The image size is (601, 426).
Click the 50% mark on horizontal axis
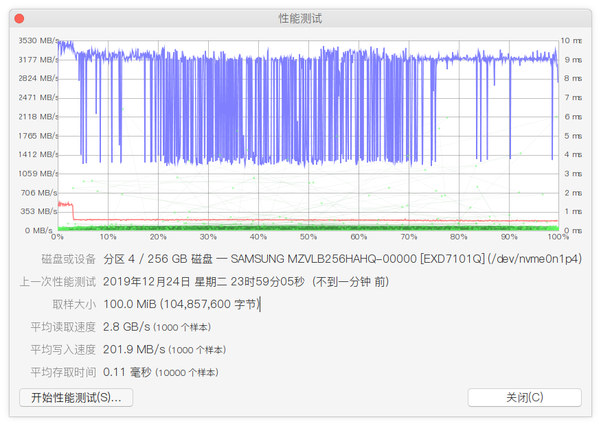pos(308,237)
